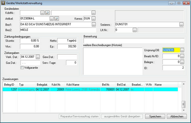Image resolution: width=191 pixels, height=123 pixels.
Task: Click the ID field showing 2
Action: [x=174, y=68]
